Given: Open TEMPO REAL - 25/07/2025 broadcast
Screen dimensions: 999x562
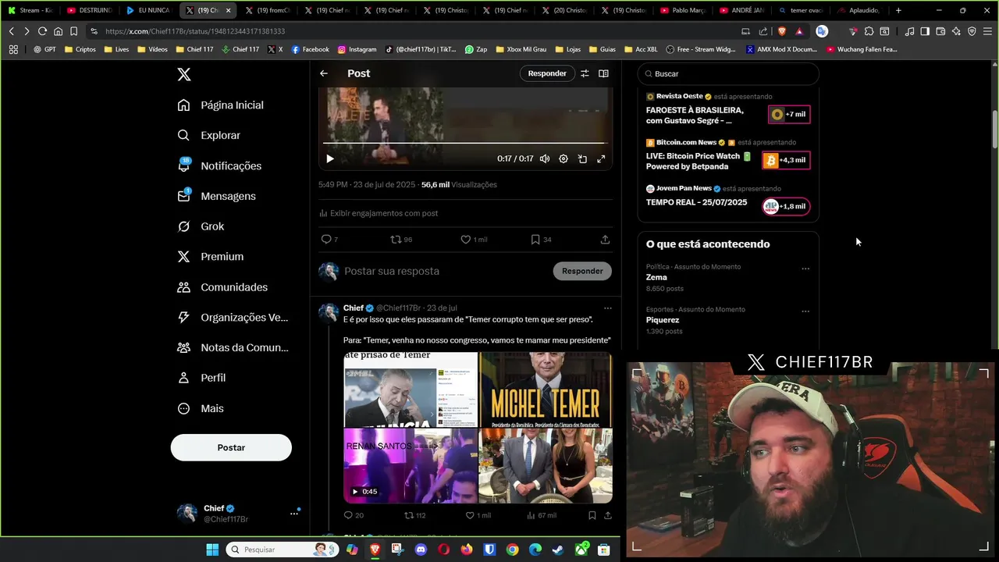Looking at the screenshot, I should [728, 201].
